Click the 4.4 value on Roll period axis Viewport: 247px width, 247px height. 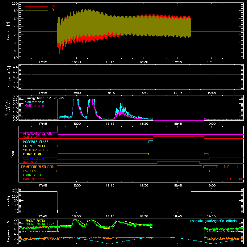coord(15,67)
